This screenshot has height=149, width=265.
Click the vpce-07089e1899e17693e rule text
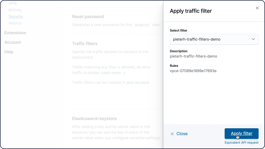(193, 71)
